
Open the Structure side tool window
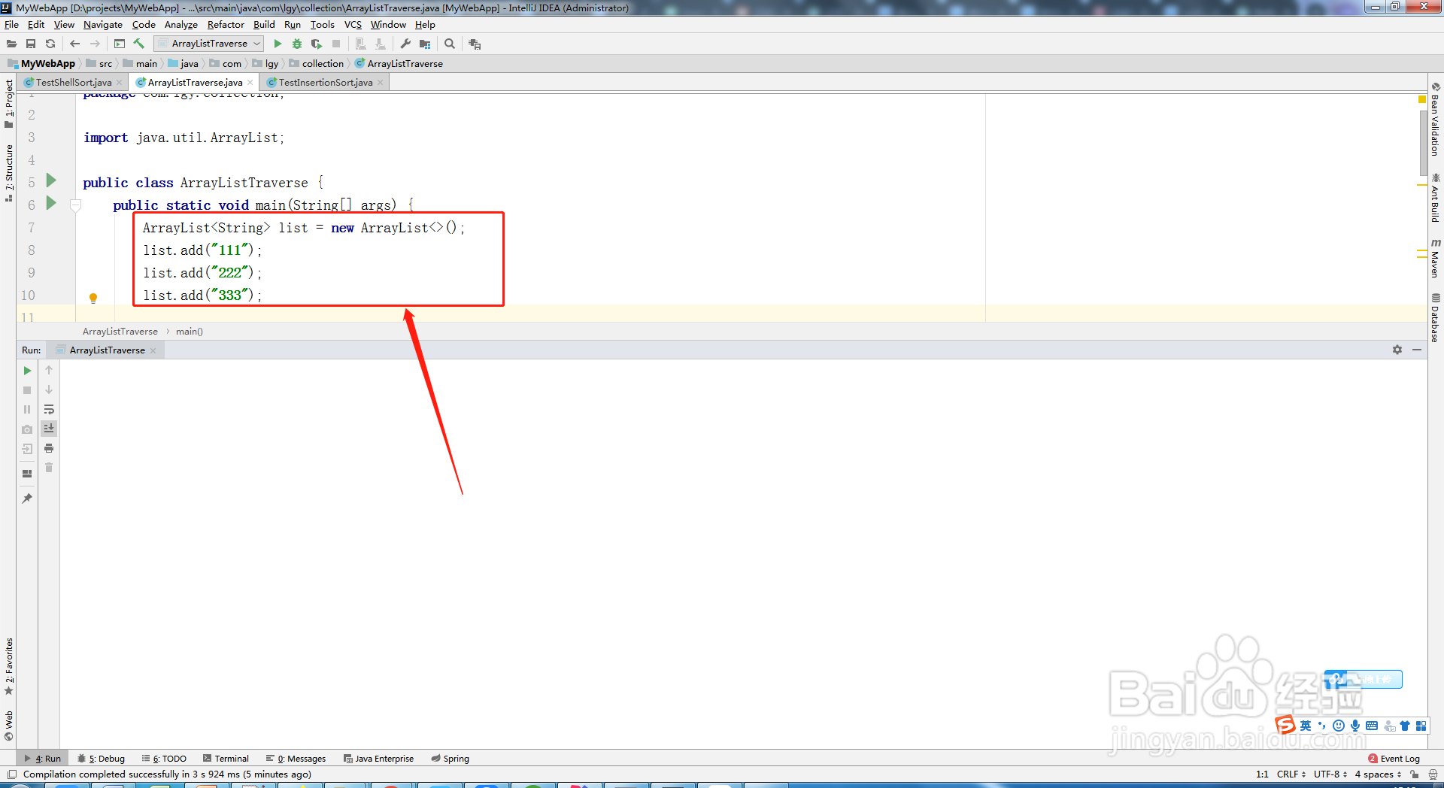pyautogui.click(x=8, y=172)
